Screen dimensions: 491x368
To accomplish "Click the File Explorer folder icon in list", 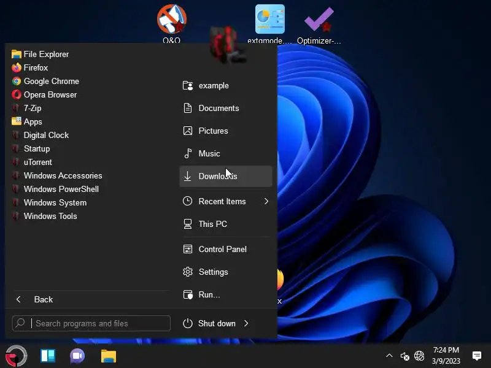I will click(x=17, y=54).
